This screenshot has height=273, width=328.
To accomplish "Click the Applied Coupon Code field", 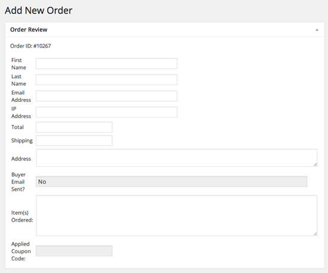I will coord(74,251).
